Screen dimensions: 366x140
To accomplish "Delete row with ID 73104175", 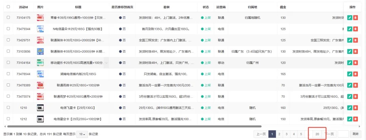I will (x=355, y=18).
